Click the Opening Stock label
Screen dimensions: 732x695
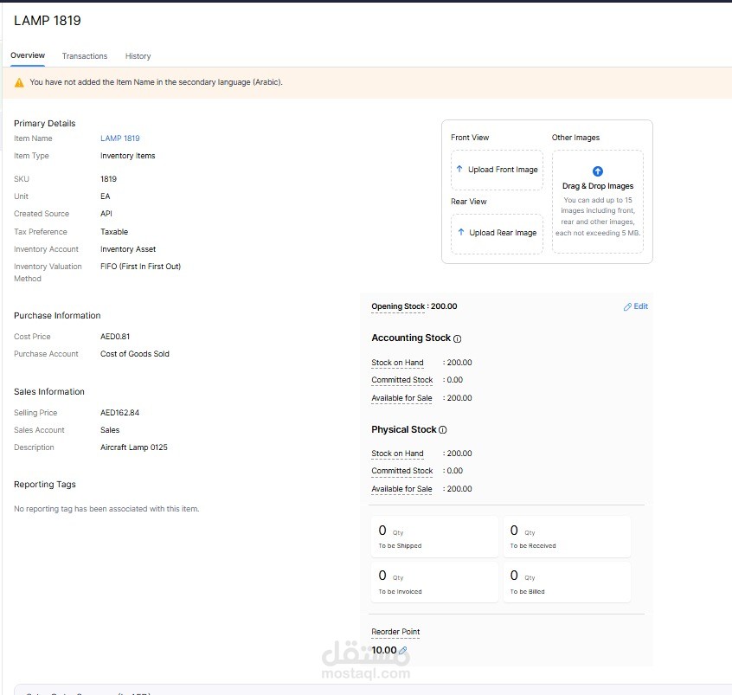[398, 306]
